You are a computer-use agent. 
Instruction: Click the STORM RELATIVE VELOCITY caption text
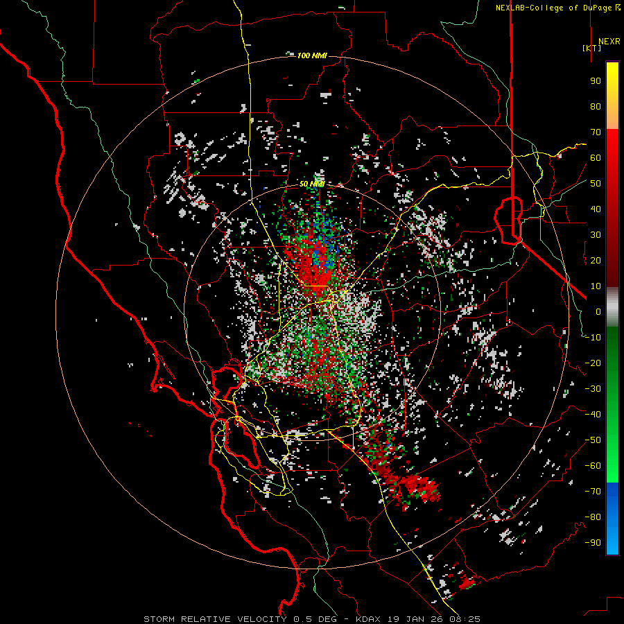(x=215, y=619)
